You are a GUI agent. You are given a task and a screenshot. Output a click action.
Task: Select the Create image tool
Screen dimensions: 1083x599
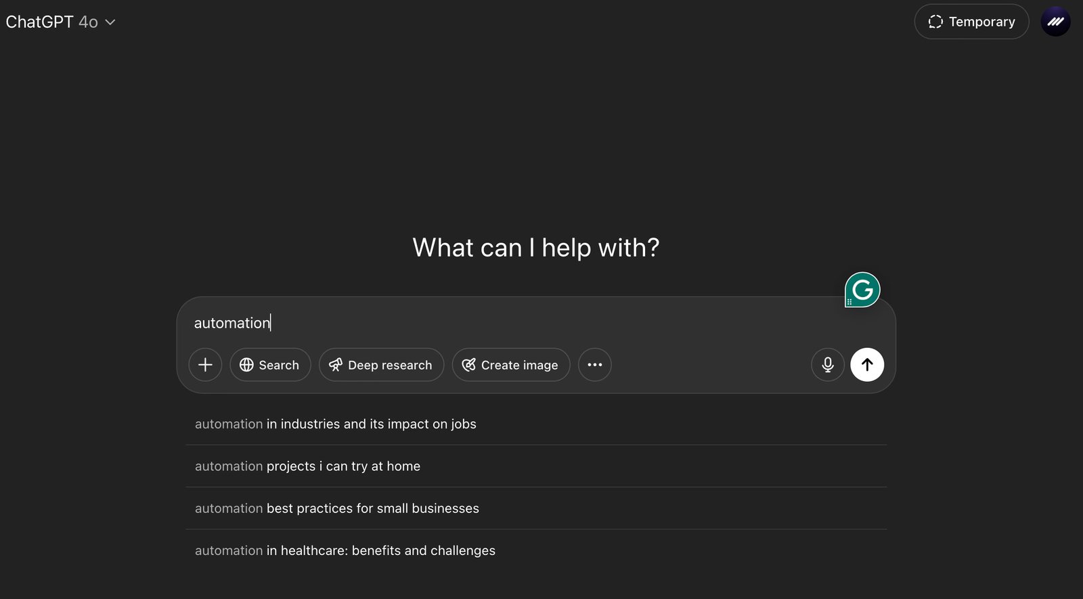click(x=511, y=365)
